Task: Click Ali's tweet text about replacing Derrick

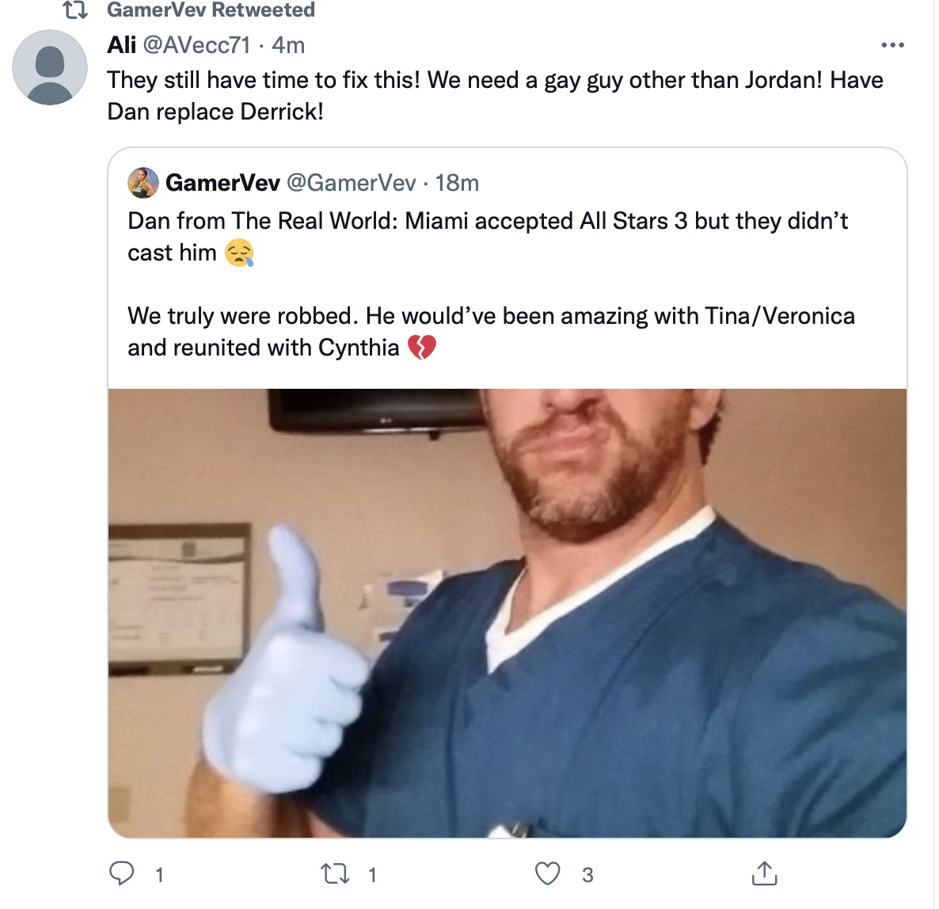Action: pyautogui.click(x=495, y=96)
